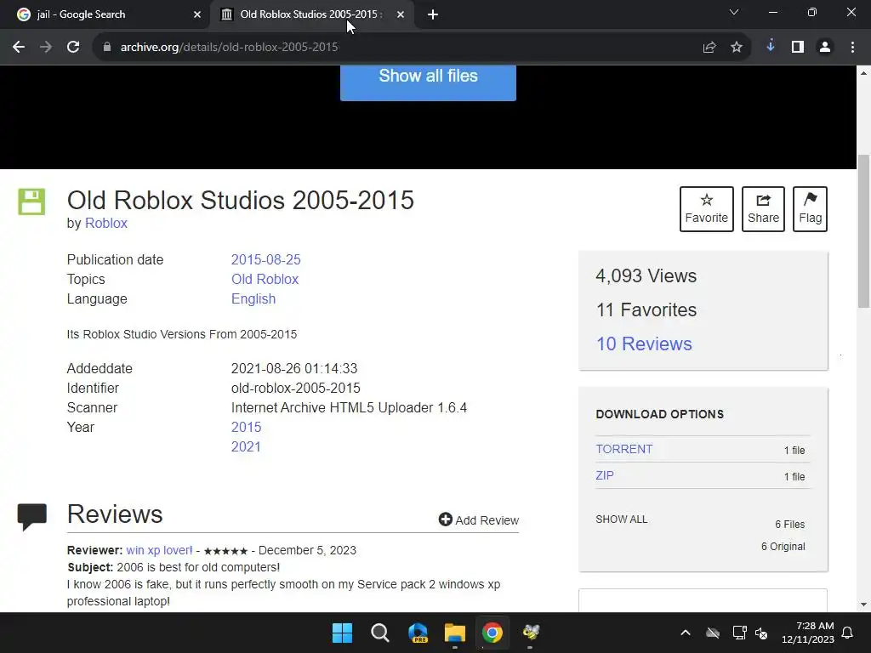Open Chrome tab search dropdown
This screenshot has height=653, width=871.
click(734, 12)
